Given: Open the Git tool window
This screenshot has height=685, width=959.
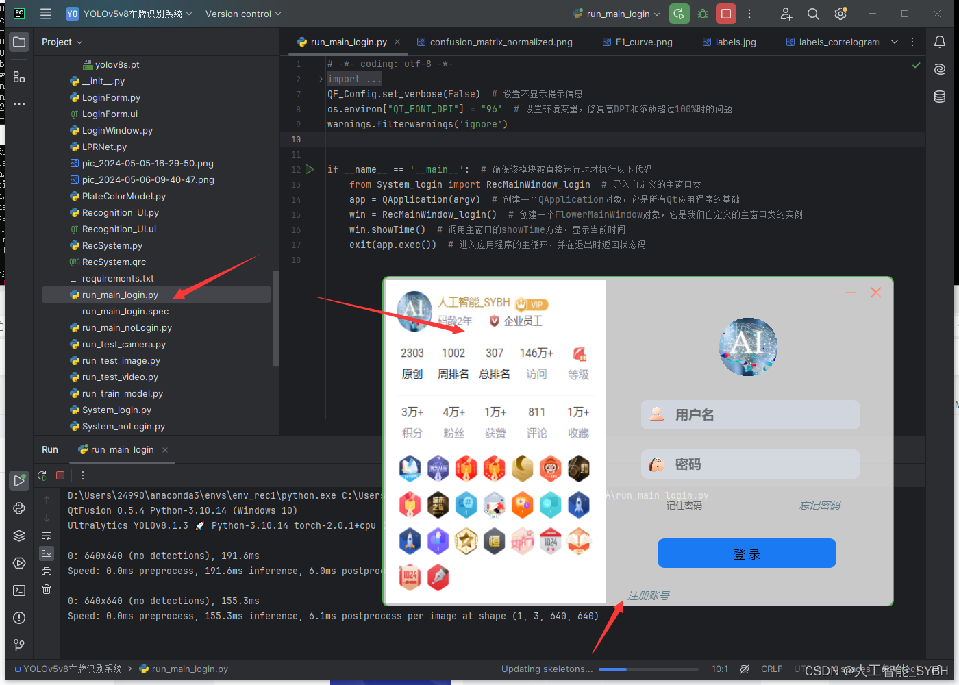Looking at the screenshot, I should point(19,645).
